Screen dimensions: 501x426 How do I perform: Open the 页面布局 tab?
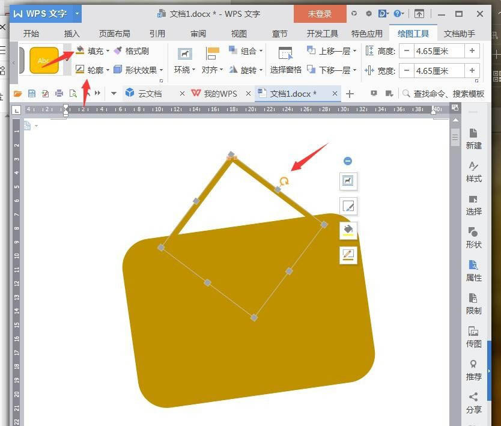(114, 34)
